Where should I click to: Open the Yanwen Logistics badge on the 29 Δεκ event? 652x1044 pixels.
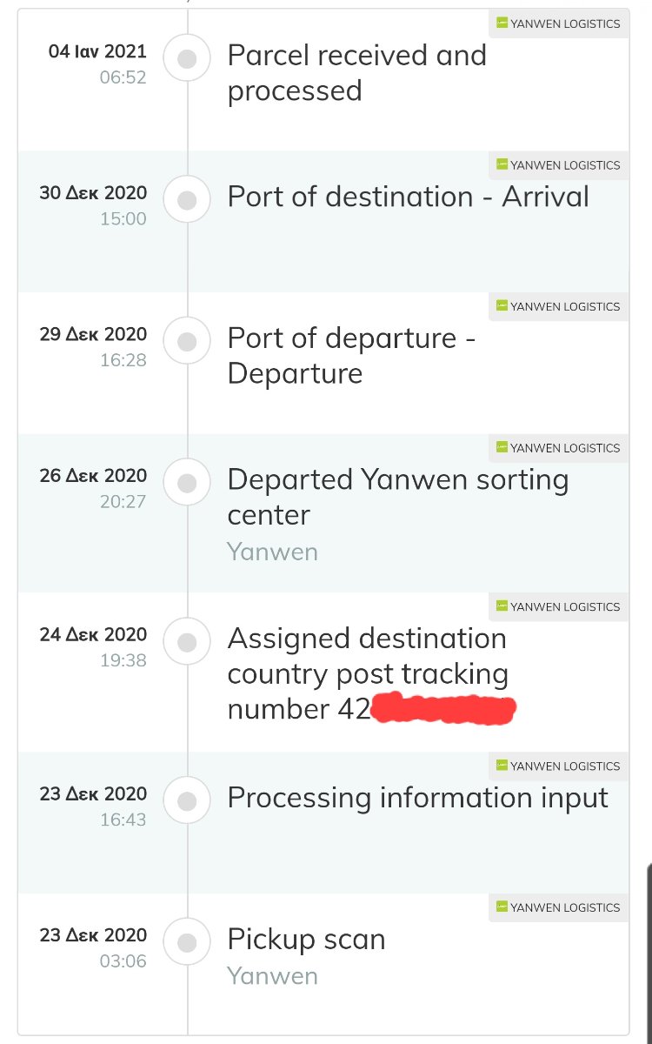[558, 306]
